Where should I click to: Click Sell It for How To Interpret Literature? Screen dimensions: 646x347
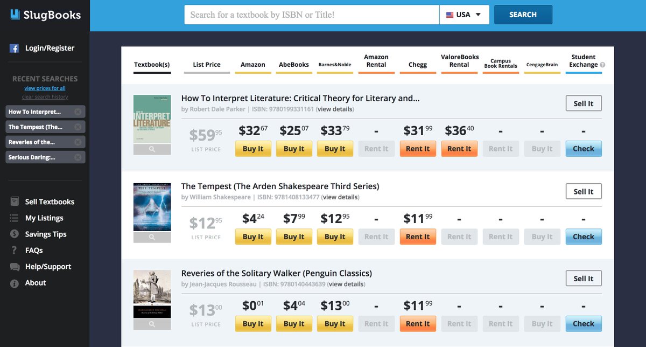(584, 103)
